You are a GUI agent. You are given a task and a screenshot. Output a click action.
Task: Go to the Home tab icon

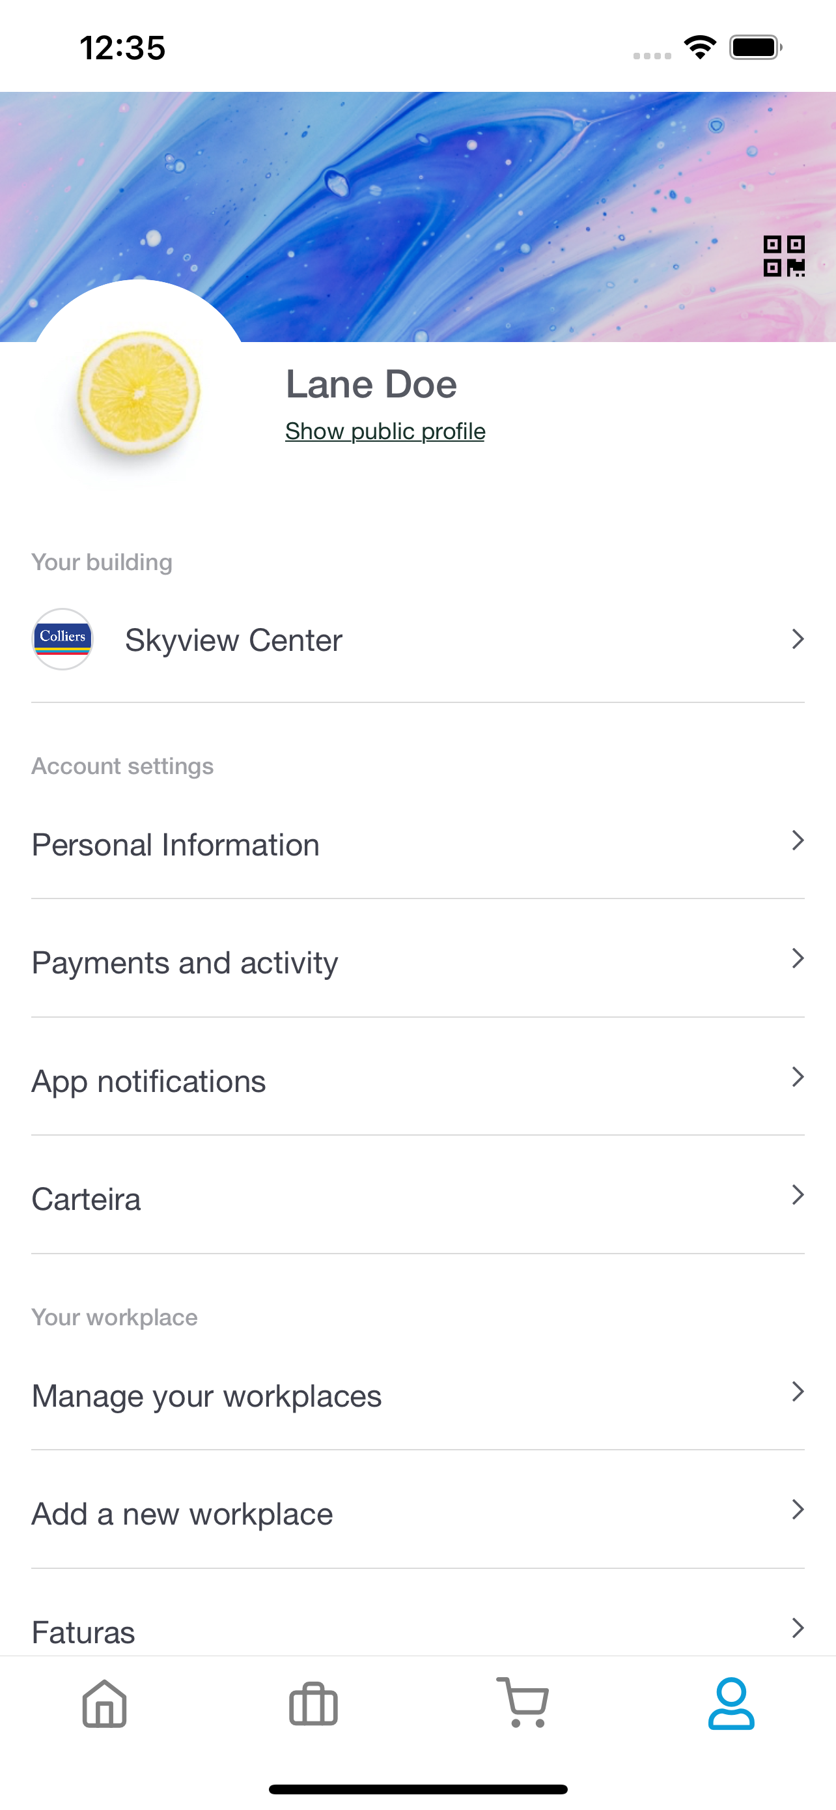coord(105,1703)
